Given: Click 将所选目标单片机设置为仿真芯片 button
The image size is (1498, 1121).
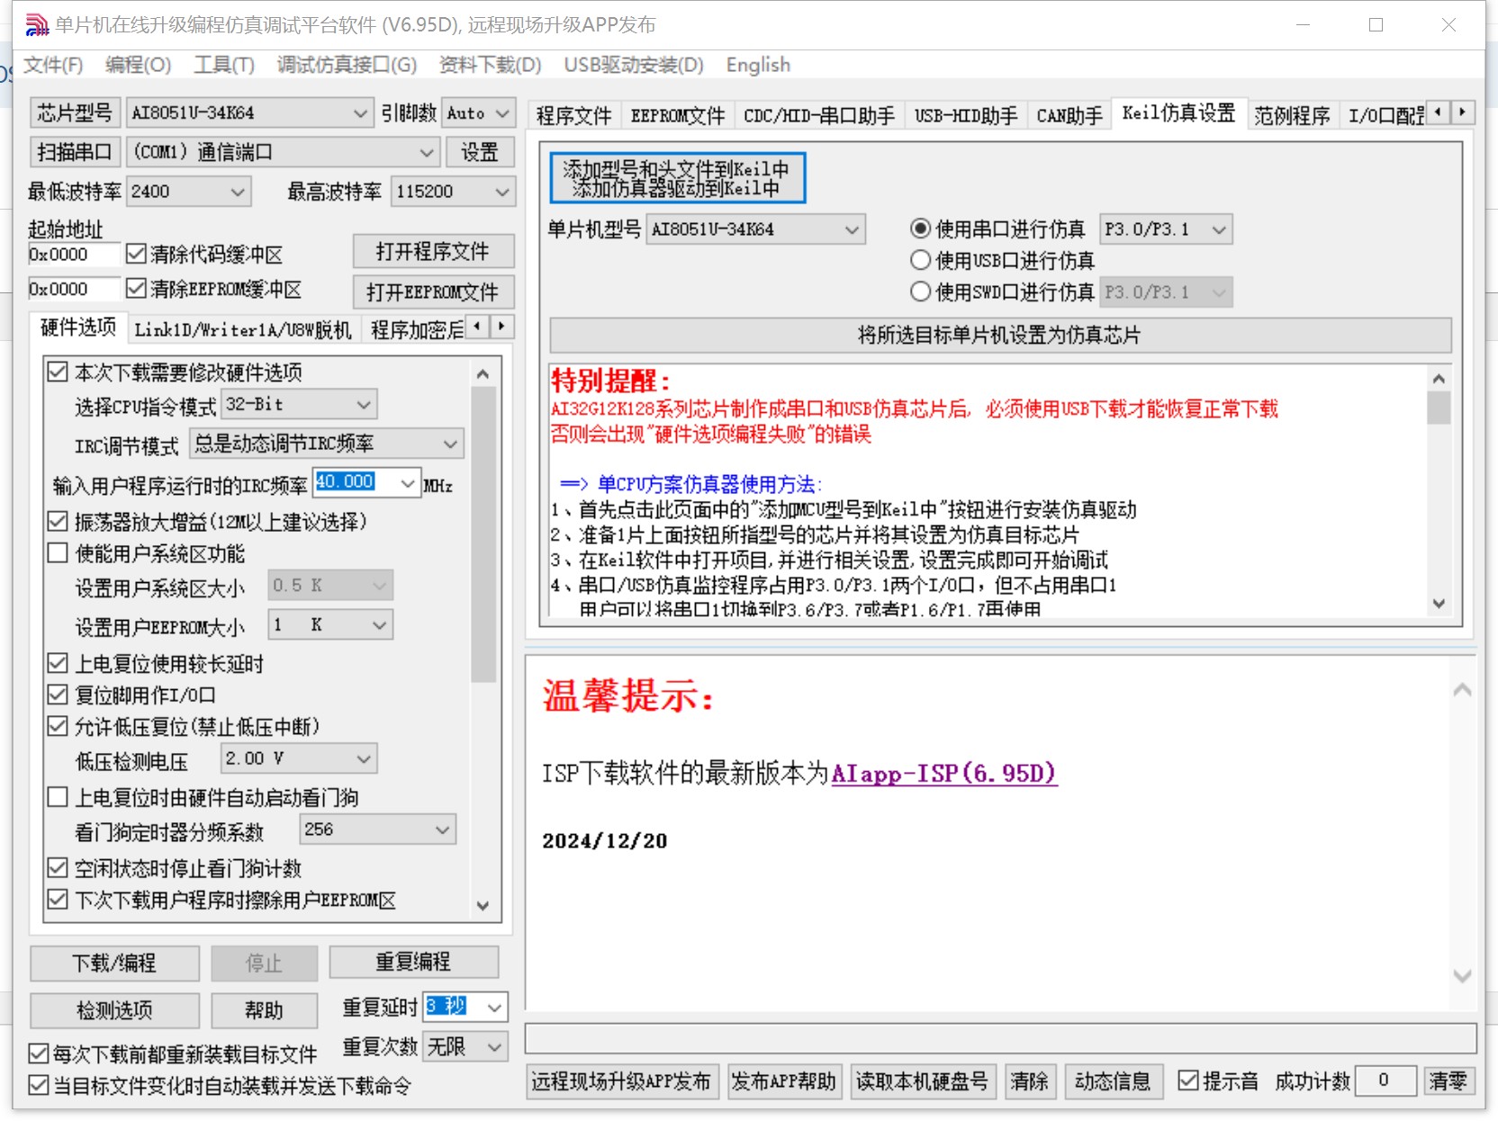Looking at the screenshot, I should (1000, 336).
